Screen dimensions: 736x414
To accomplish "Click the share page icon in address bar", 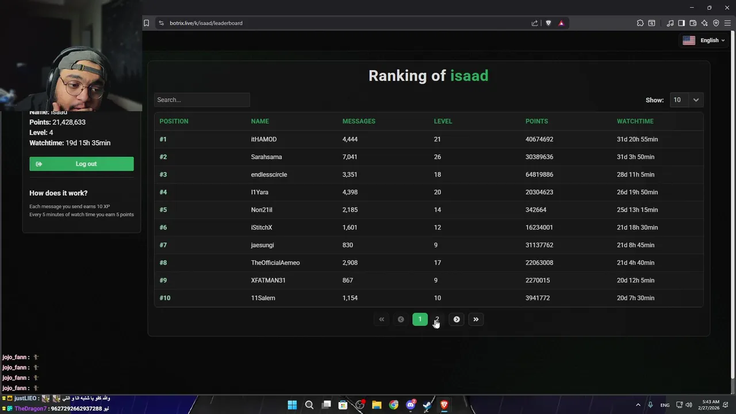I will 535,23.
